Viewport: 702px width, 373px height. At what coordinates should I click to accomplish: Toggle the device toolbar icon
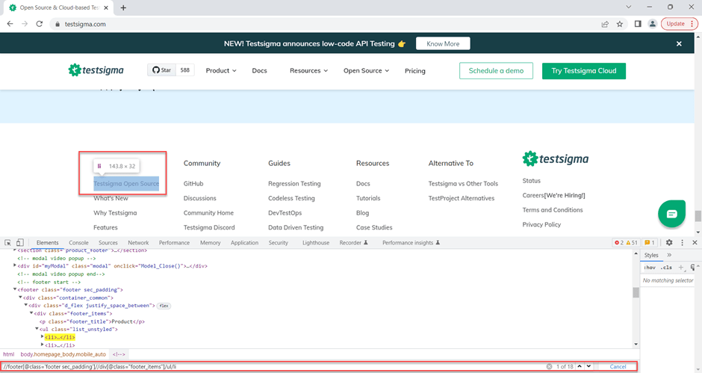click(19, 242)
